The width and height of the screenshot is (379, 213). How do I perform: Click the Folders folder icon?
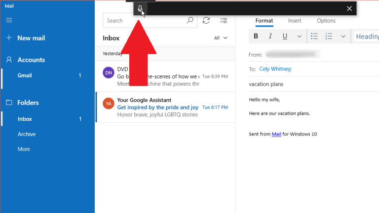pos(9,103)
